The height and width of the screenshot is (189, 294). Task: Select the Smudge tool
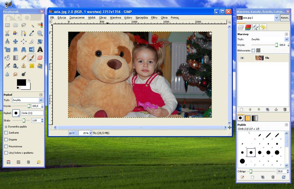15,74
